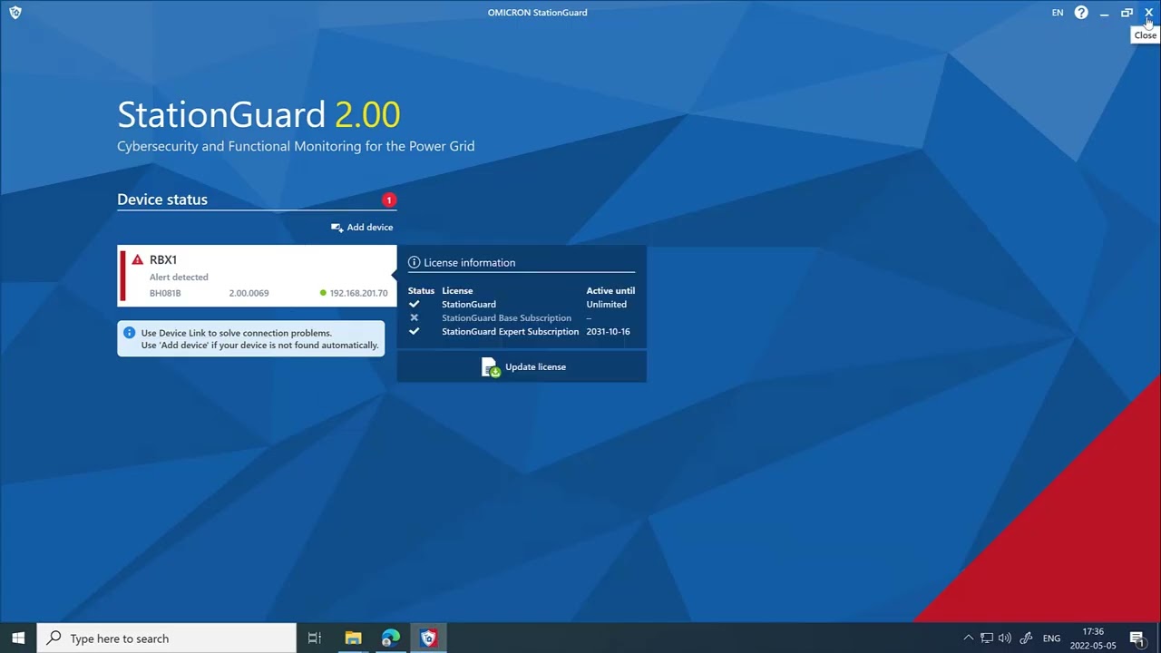The height and width of the screenshot is (653, 1161).
Task: Click the red alert count badge
Action: point(389,200)
